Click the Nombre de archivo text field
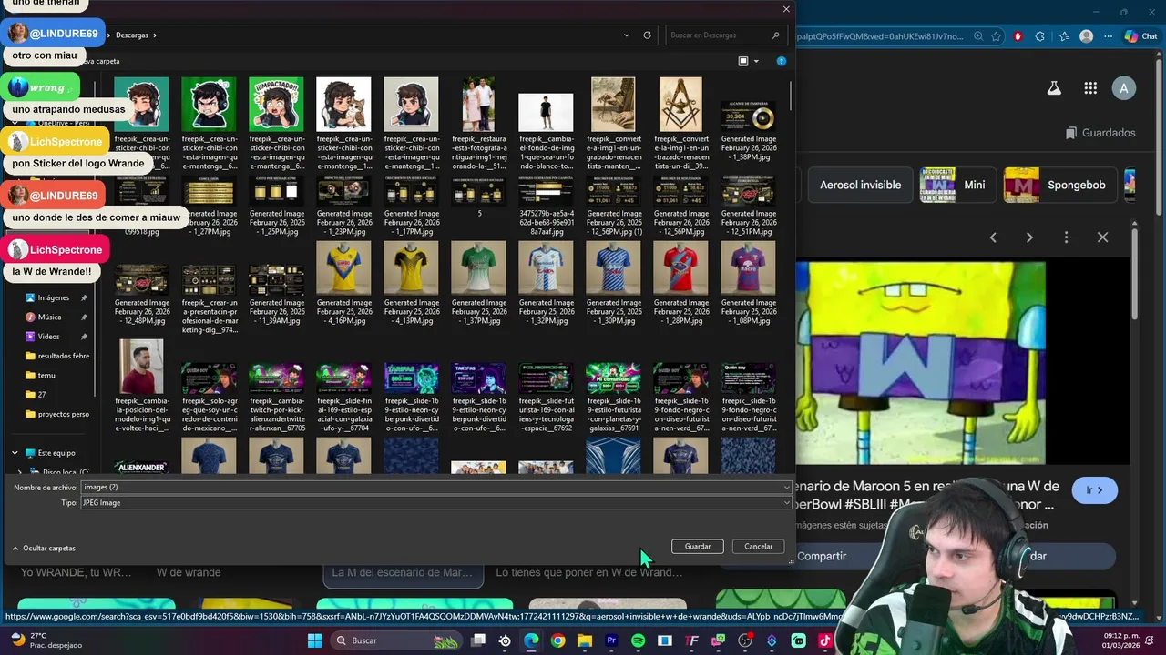 pos(430,487)
